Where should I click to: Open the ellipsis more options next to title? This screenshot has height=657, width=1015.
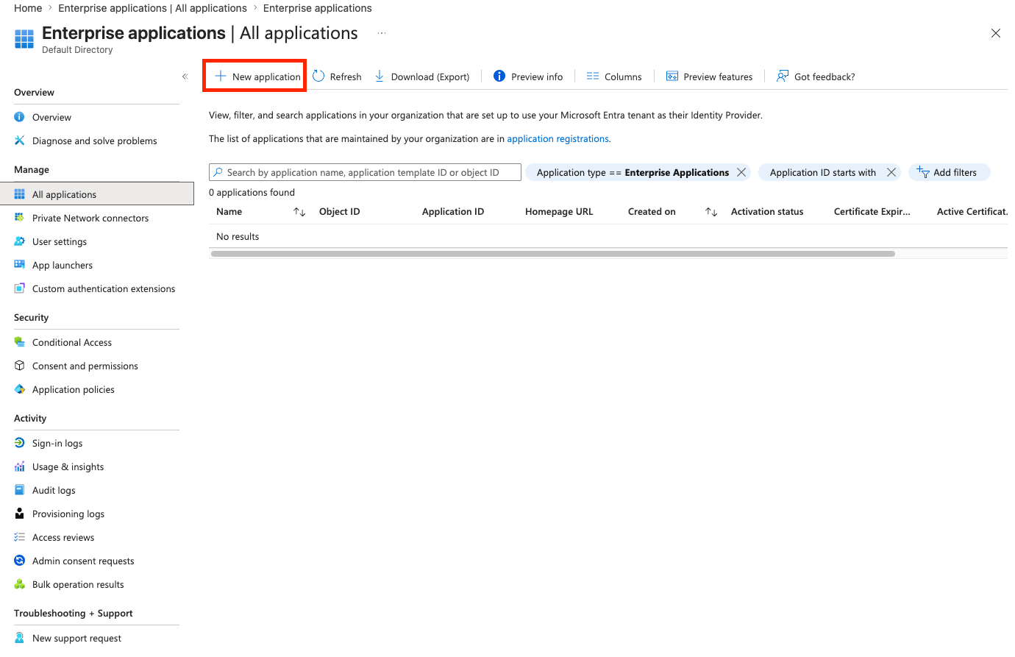[382, 33]
